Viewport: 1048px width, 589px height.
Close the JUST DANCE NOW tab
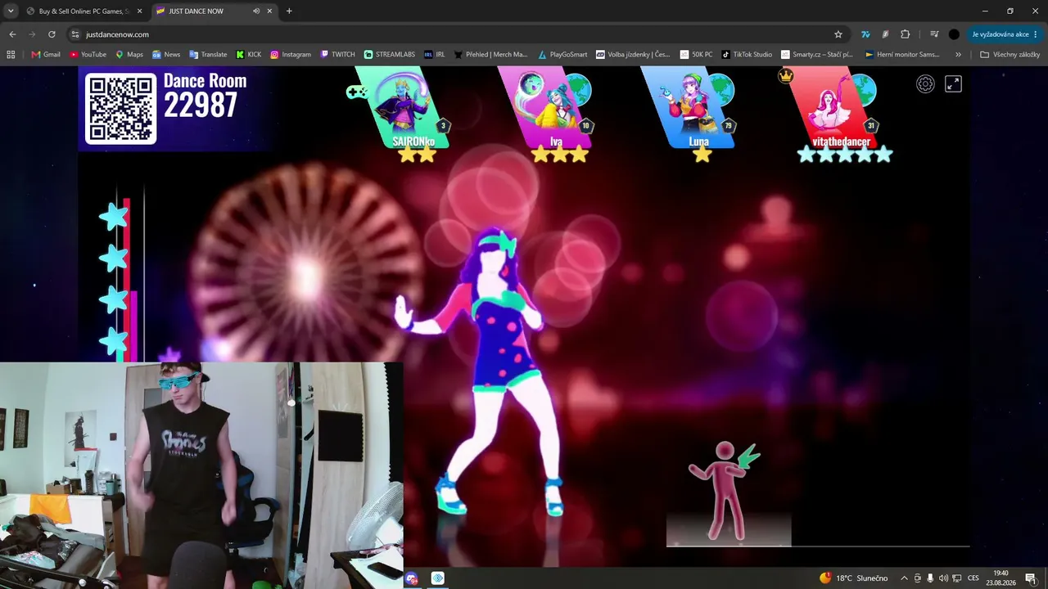(x=269, y=11)
